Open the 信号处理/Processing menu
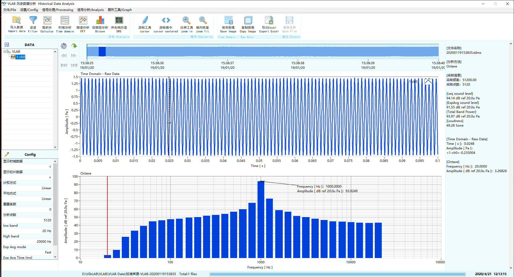514x277 pixels. pyautogui.click(x=57, y=10)
